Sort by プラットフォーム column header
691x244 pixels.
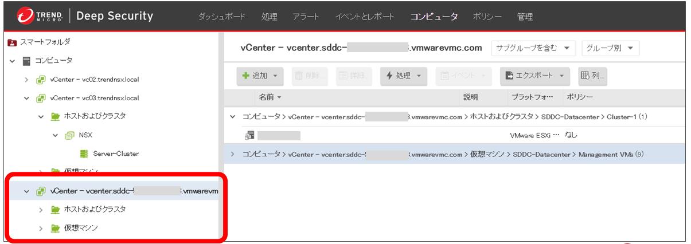(532, 97)
